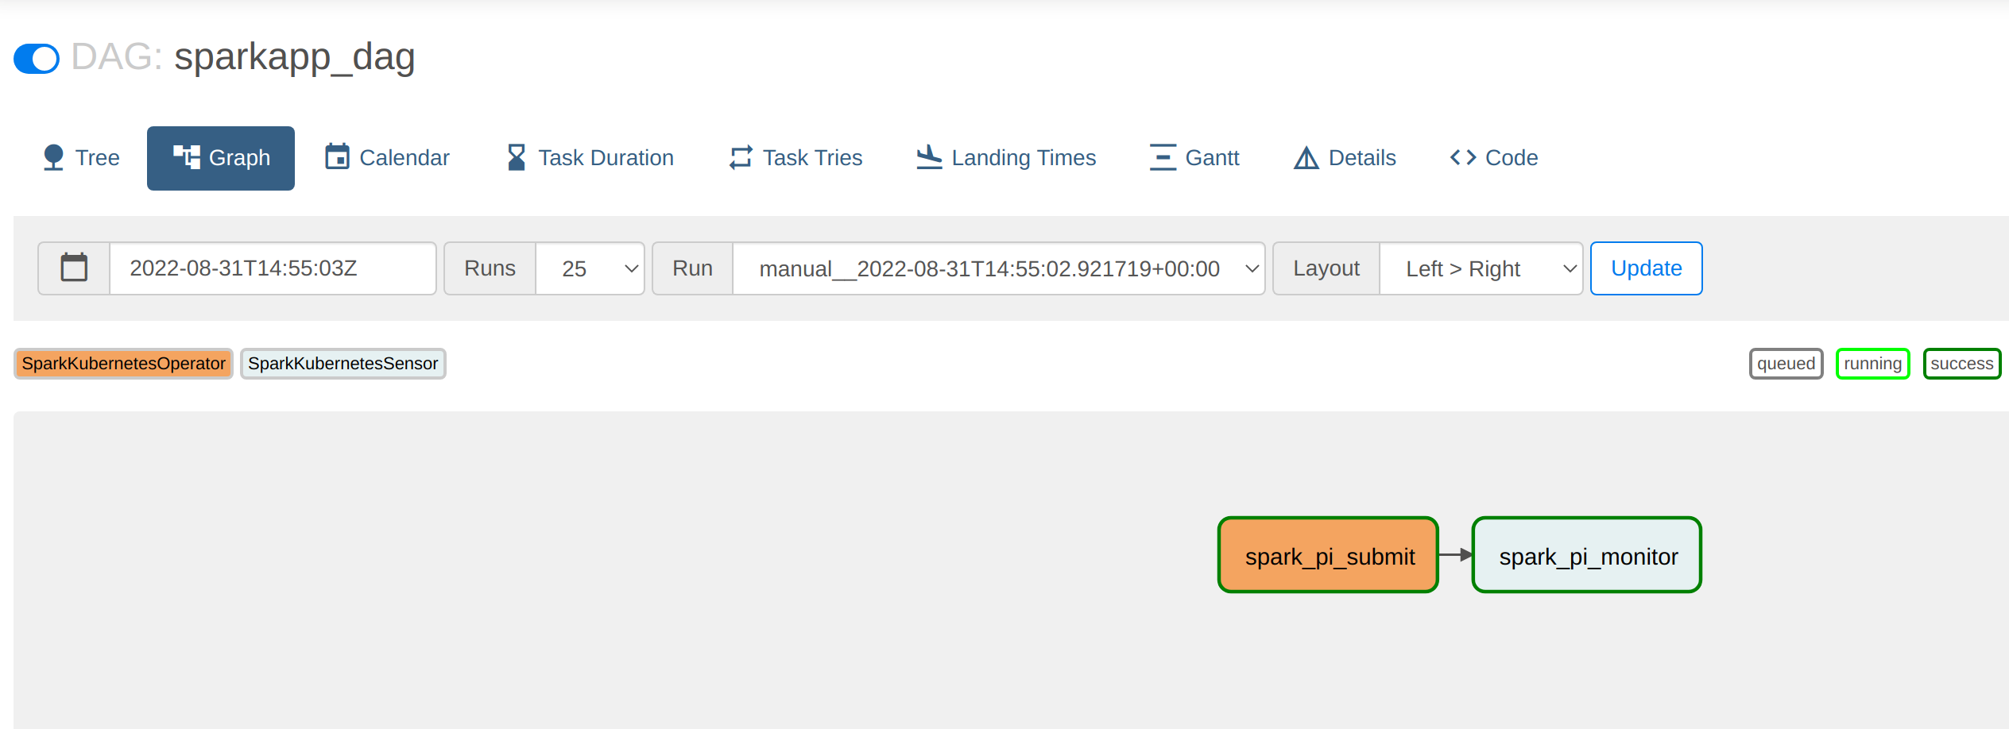2009x729 pixels.
Task: Click the Calendar tab icon
Action: 337,157
